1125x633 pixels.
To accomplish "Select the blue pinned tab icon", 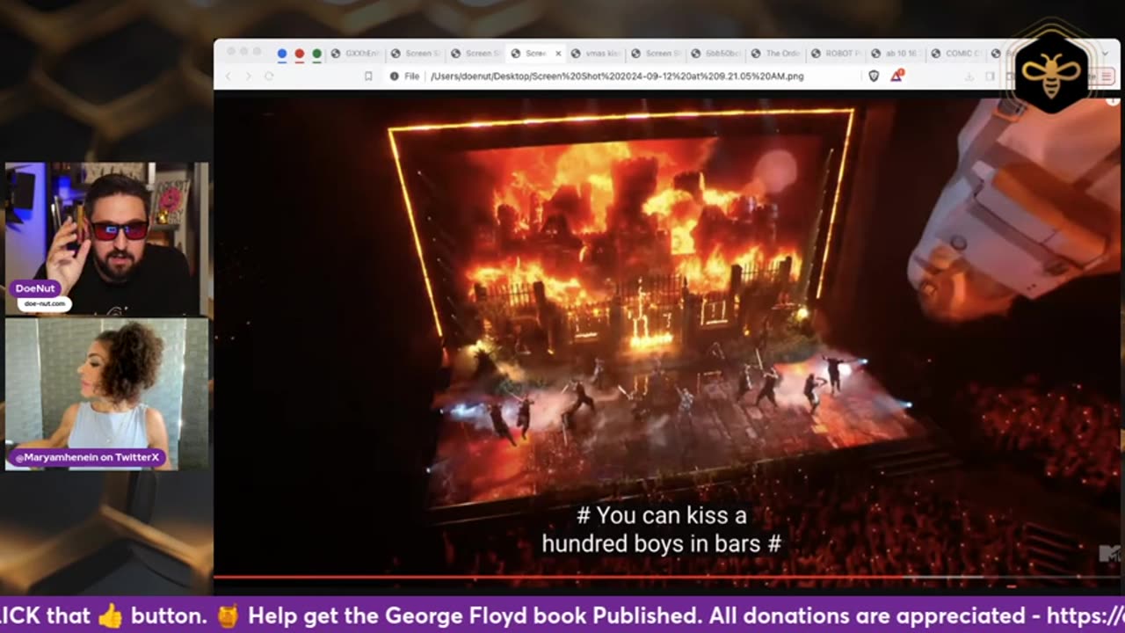I will 282,54.
